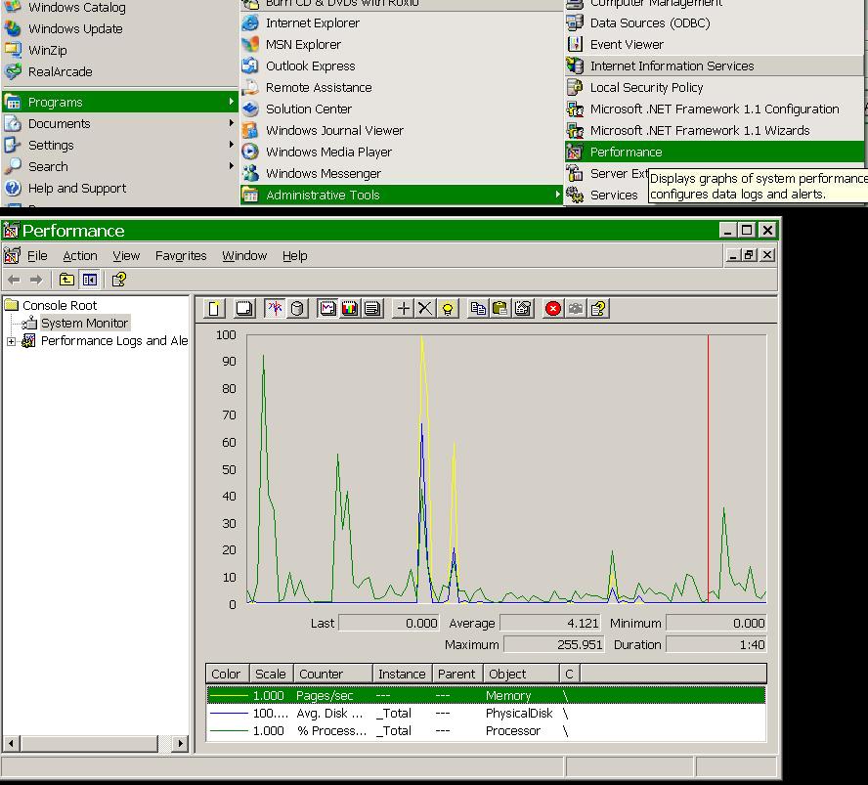This screenshot has width=868, height=785.
Task: Expand Documents submenu in Start menu
Action: [x=119, y=123]
